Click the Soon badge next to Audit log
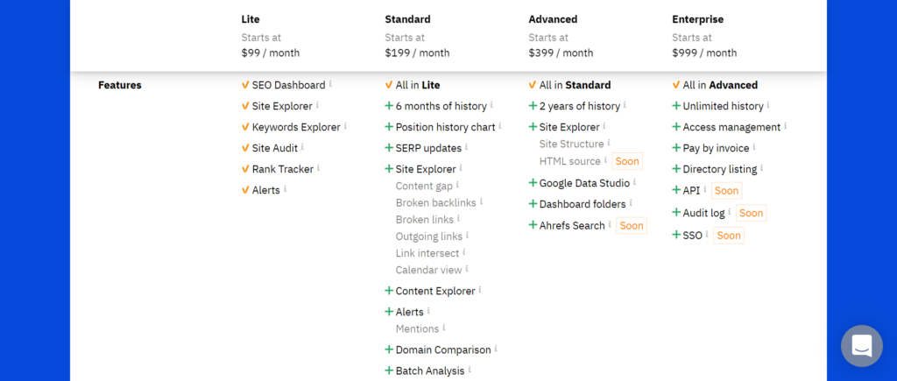The image size is (897, 381). pos(751,213)
